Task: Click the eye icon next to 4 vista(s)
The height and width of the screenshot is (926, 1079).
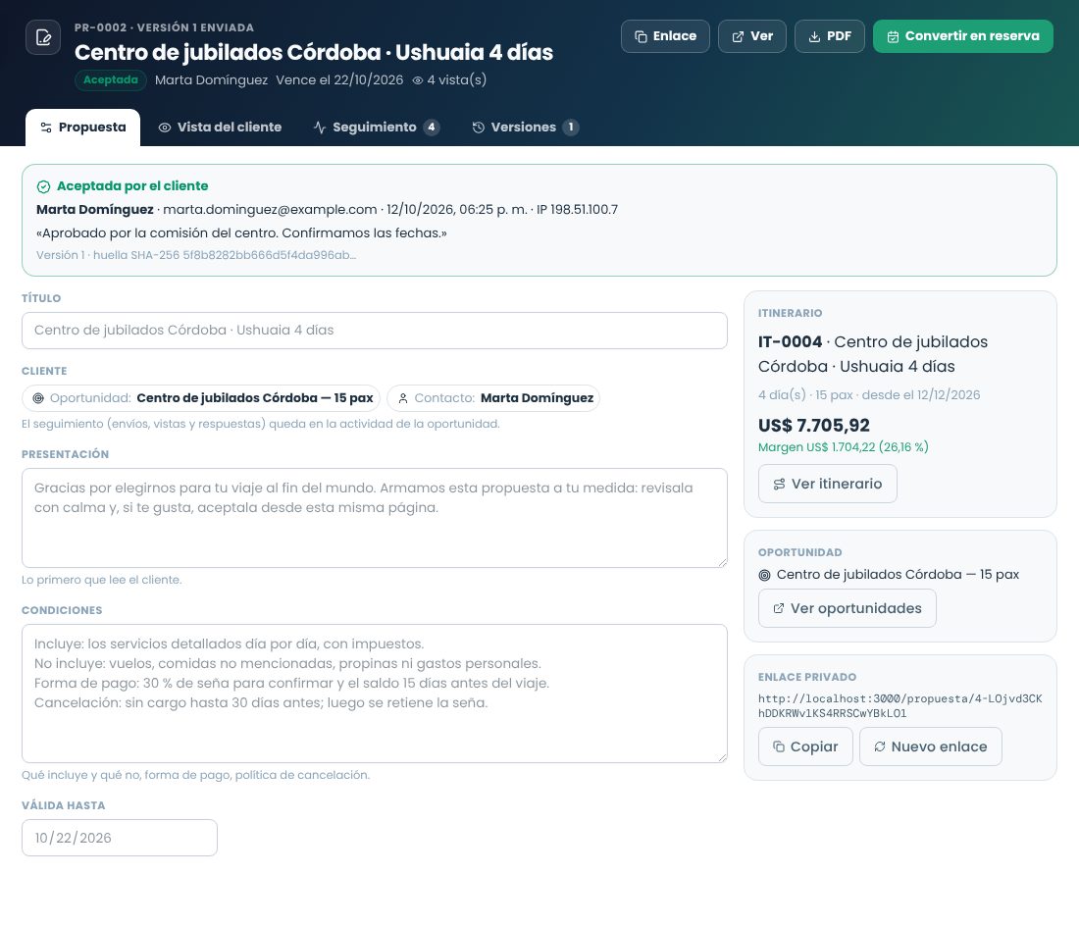Action: tap(417, 80)
